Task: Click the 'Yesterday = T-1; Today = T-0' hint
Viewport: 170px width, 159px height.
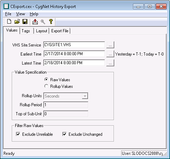Action: coord(140,54)
